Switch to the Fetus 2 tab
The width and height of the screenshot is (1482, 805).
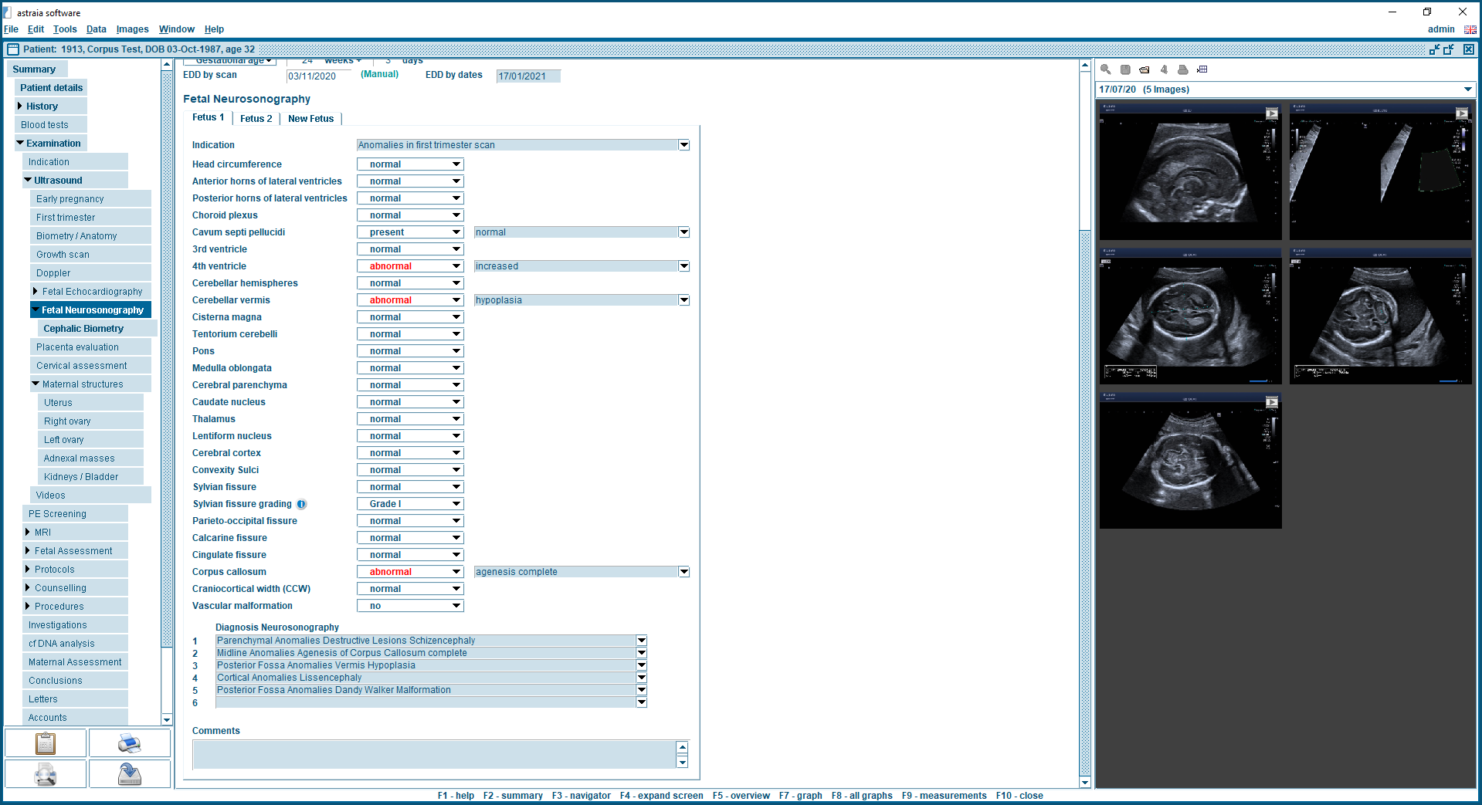pos(256,119)
